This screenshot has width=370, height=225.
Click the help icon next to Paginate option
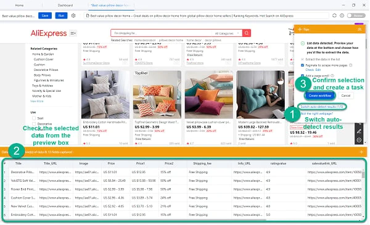pos(351,65)
